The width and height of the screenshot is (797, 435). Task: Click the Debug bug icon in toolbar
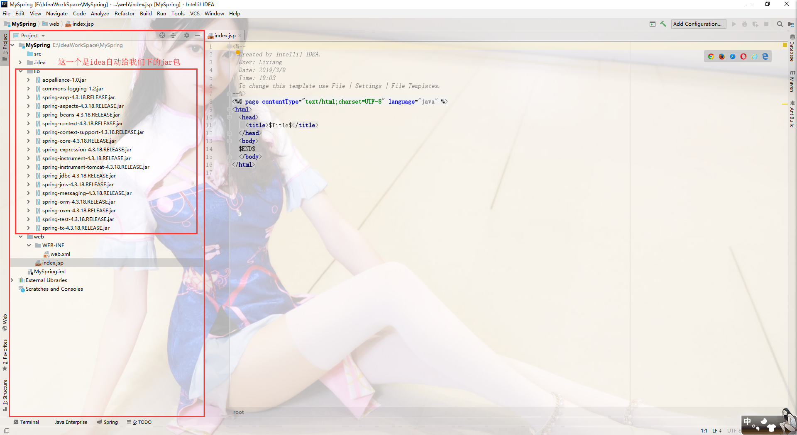745,24
